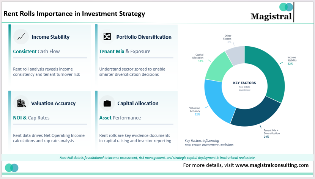The width and height of the screenshot is (315, 179).
Task: Click the Income Stability line chart icon
Action: pyautogui.click(x=21, y=37)
